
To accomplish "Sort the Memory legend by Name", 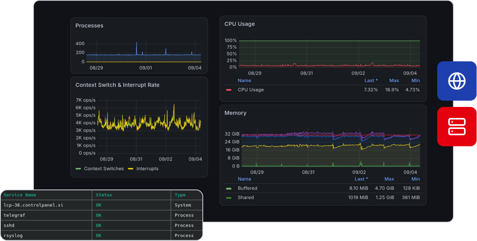I will pos(244,179).
